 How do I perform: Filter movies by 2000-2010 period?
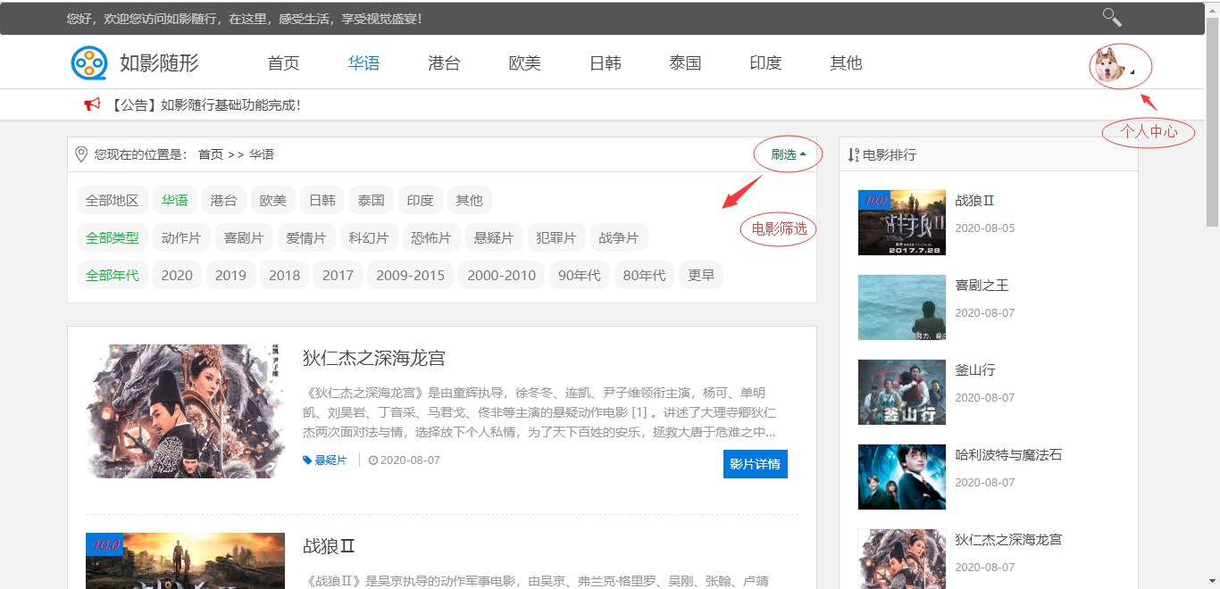(502, 275)
